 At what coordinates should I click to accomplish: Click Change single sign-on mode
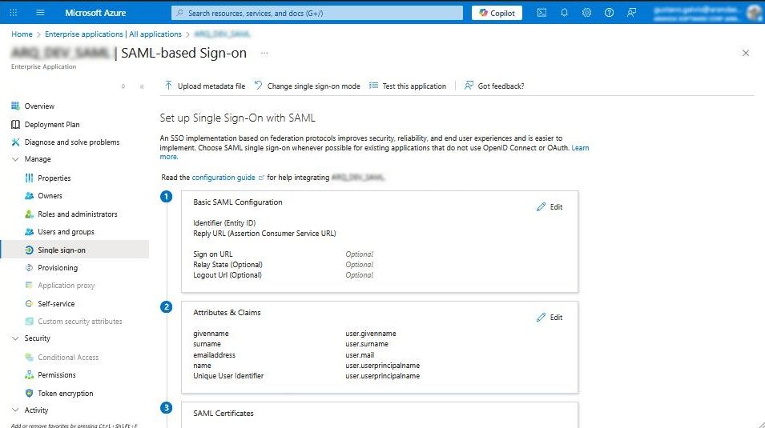[x=307, y=86]
